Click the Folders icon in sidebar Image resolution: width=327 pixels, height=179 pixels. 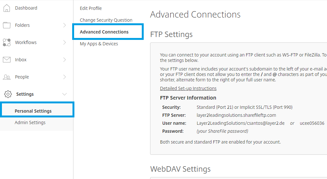point(7,25)
